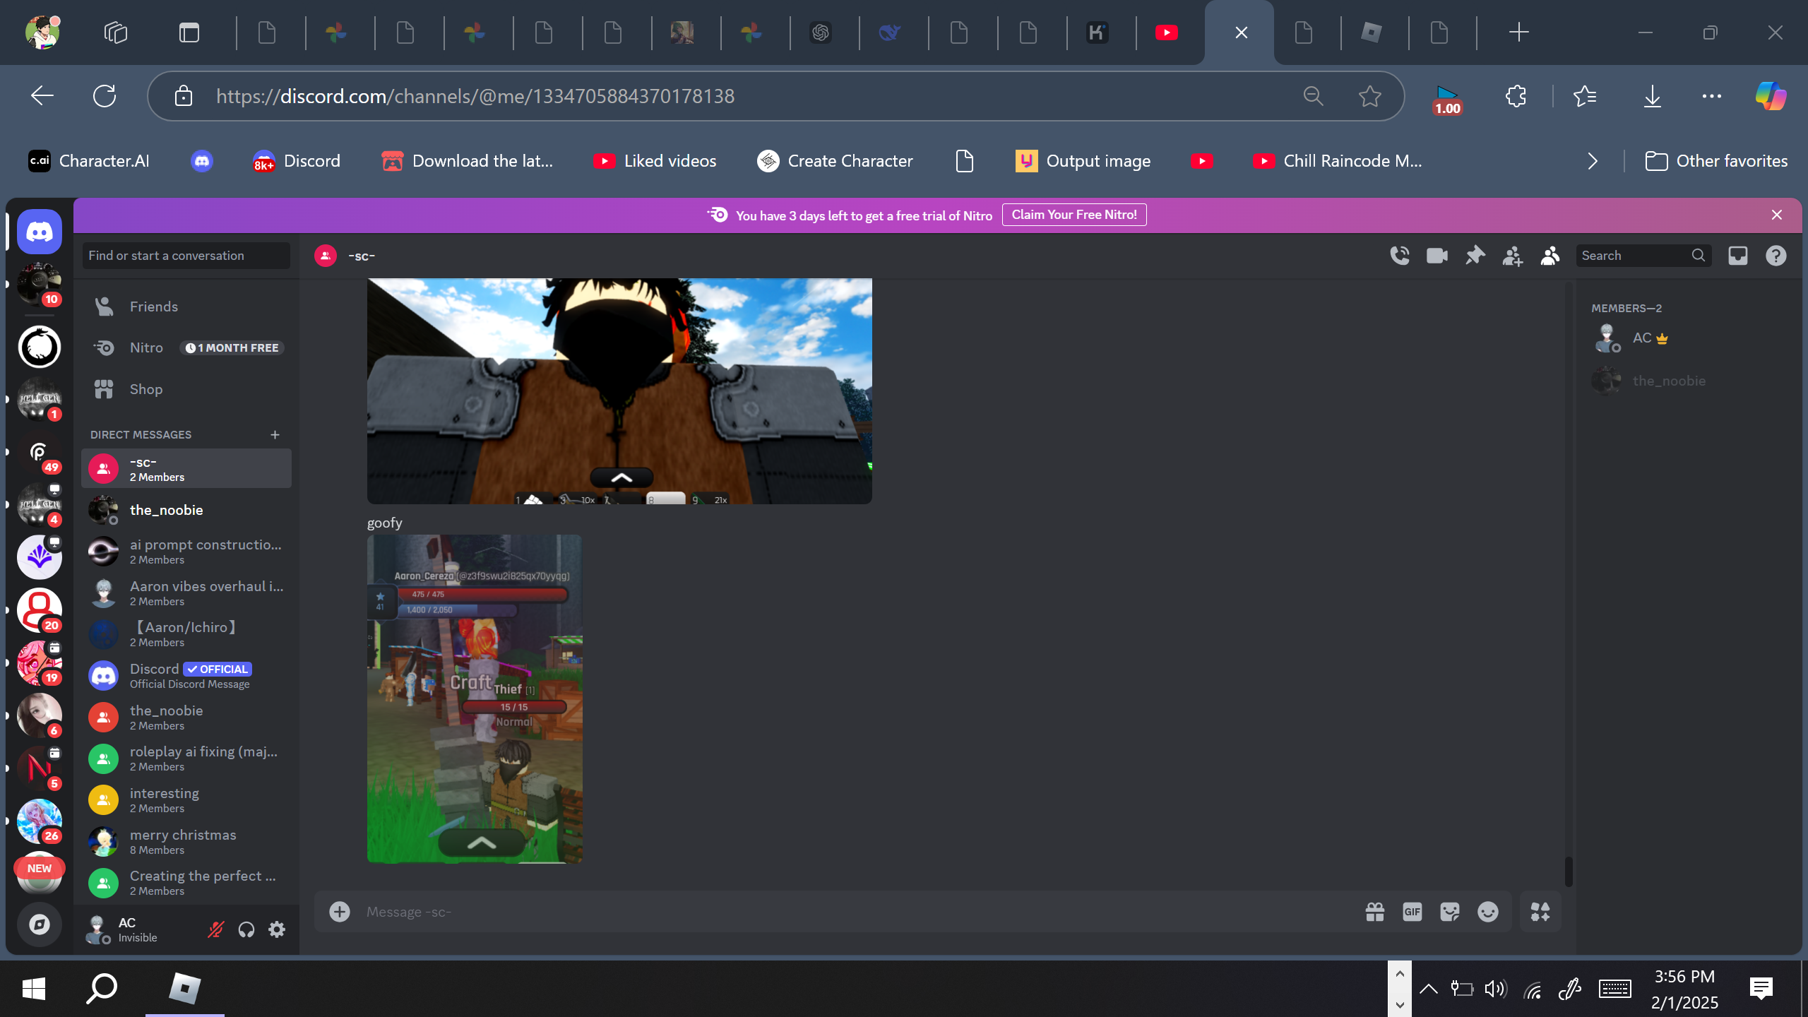The height and width of the screenshot is (1017, 1808).
Task: Toggle deafen headphones button
Action: [x=246, y=929]
